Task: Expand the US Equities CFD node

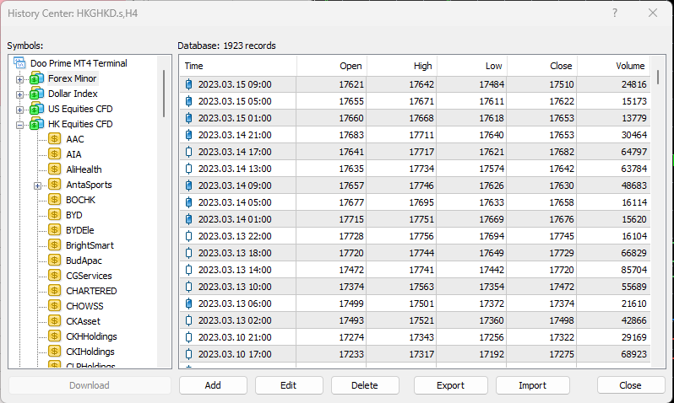Action: 20,110
